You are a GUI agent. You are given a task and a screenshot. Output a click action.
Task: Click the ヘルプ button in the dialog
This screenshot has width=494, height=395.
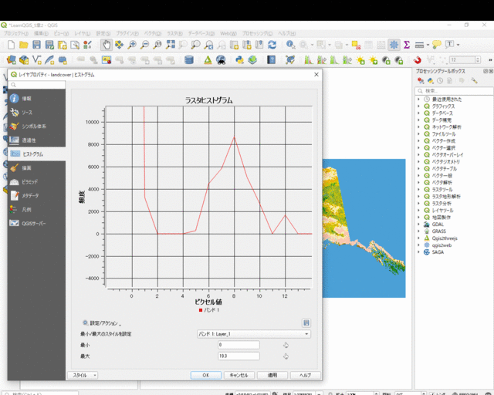click(x=306, y=375)
